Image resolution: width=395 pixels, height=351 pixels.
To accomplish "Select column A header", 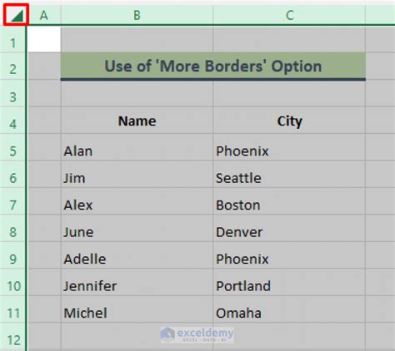I will point(44,15).
